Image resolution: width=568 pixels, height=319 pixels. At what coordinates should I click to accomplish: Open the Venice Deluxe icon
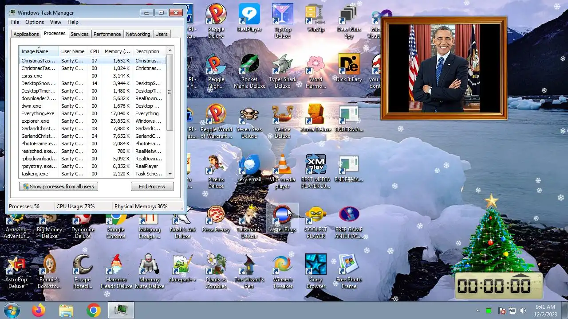pos(283,121)
